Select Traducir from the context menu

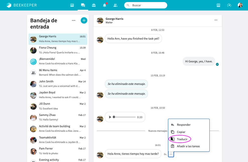tap(182, 139)
